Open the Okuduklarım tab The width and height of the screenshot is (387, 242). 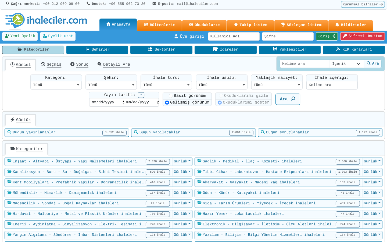click(x=205, y=25)
